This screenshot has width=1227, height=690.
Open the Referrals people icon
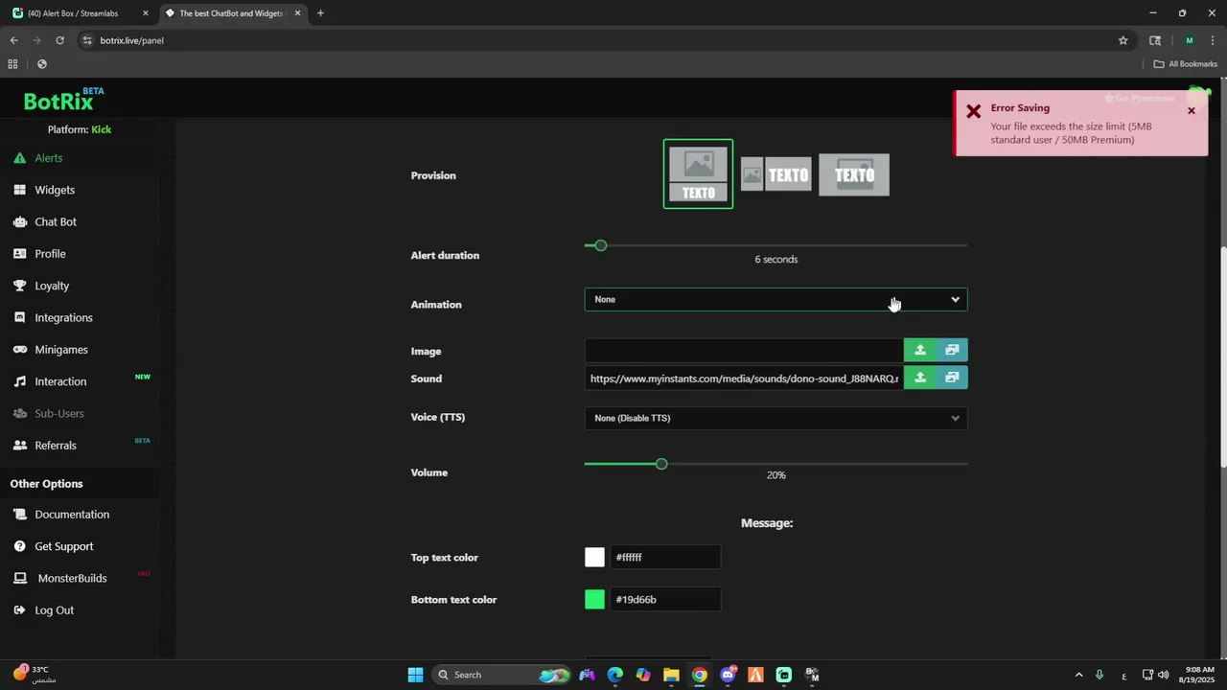(19, 446)
